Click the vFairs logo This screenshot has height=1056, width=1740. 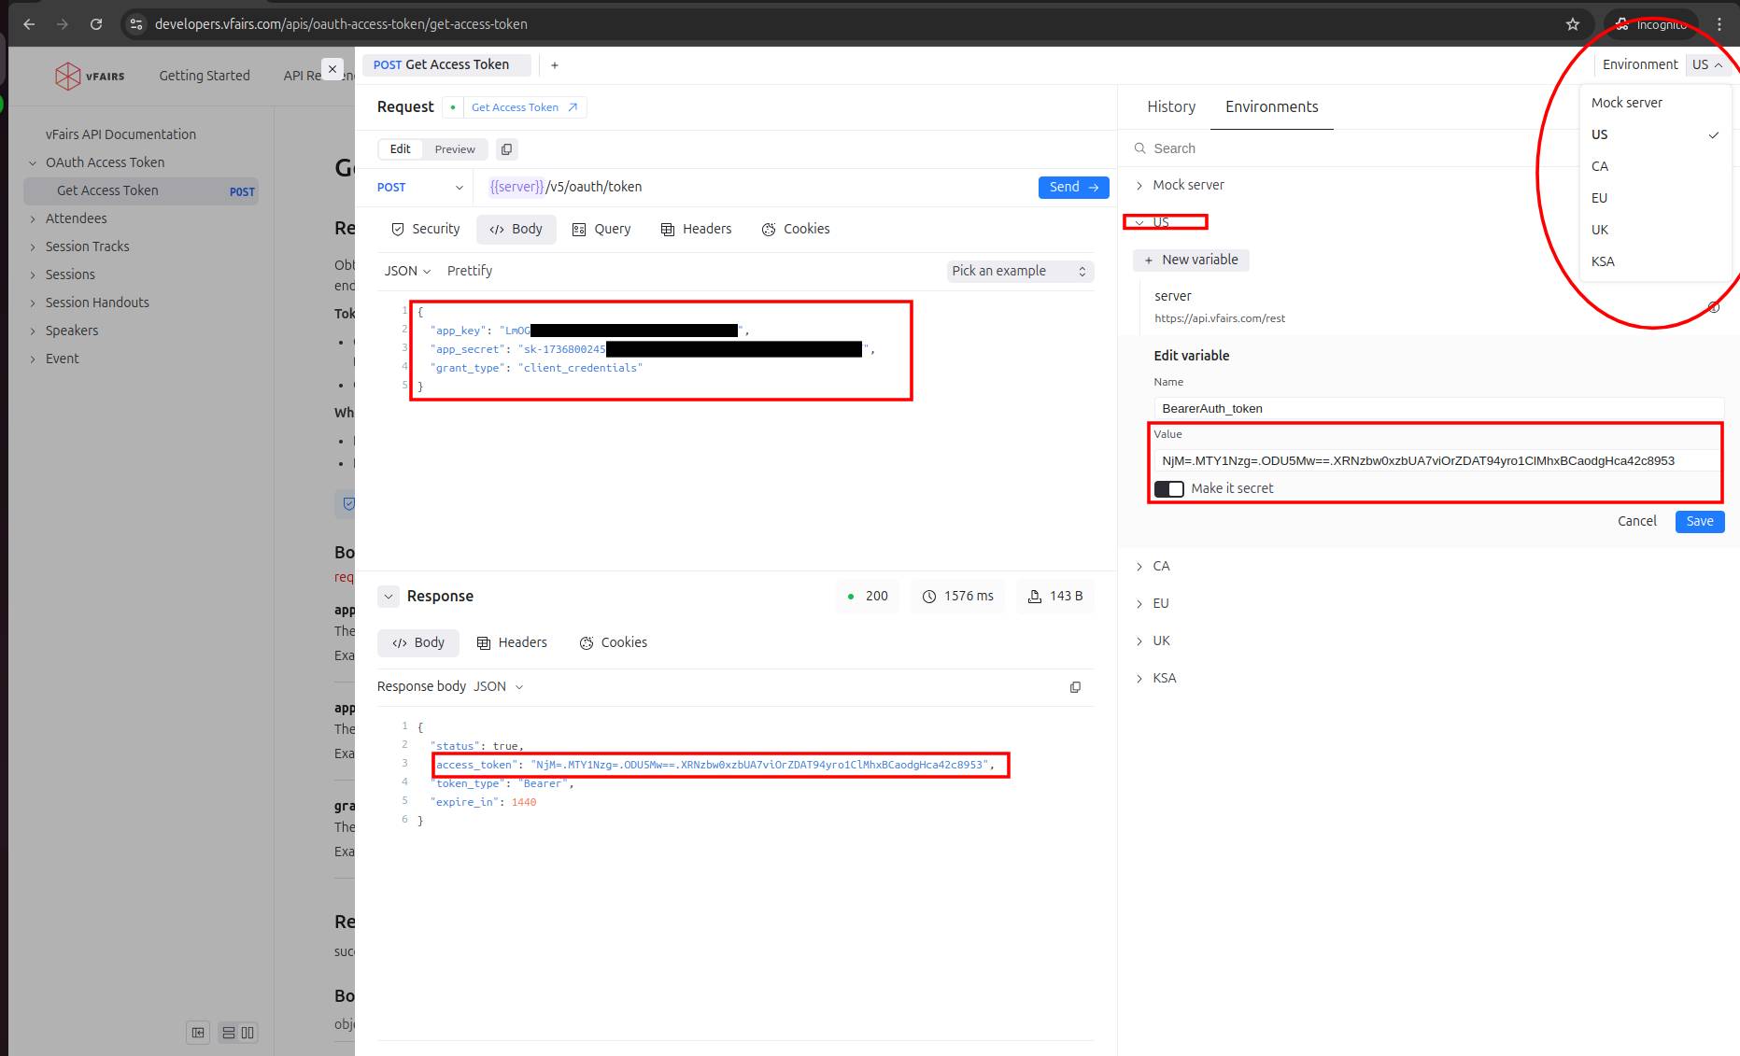[91, 76]
